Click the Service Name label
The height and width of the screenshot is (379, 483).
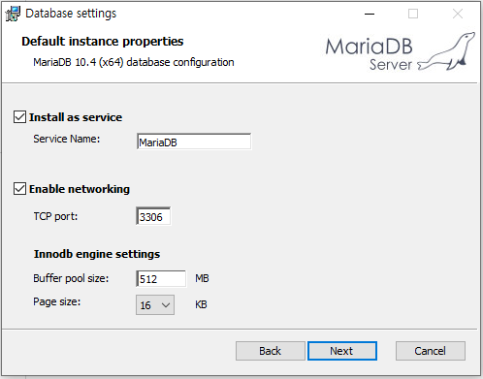tap(67, 139)
